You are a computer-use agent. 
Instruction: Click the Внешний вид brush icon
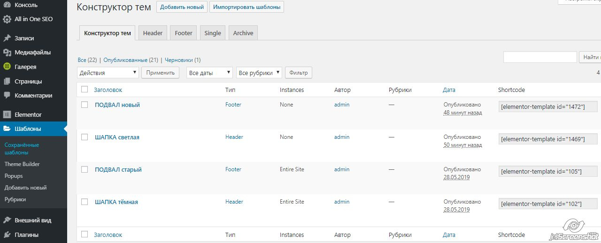tap(7, 220)
